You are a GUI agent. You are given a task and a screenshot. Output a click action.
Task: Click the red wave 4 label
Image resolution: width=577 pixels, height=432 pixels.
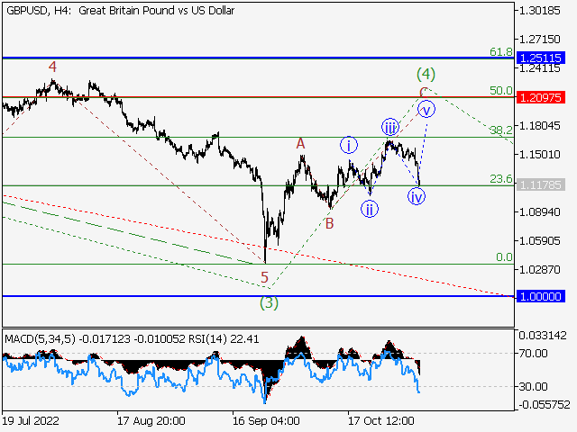[x=52, y=67]
